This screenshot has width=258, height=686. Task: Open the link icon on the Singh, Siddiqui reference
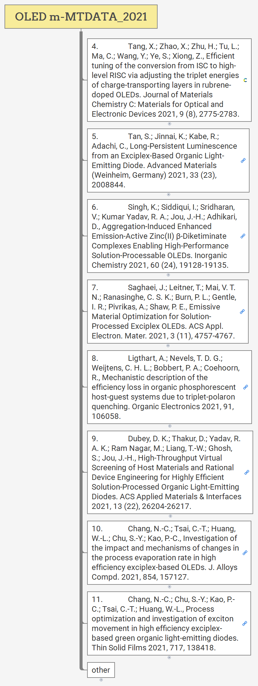coord(243,236)
